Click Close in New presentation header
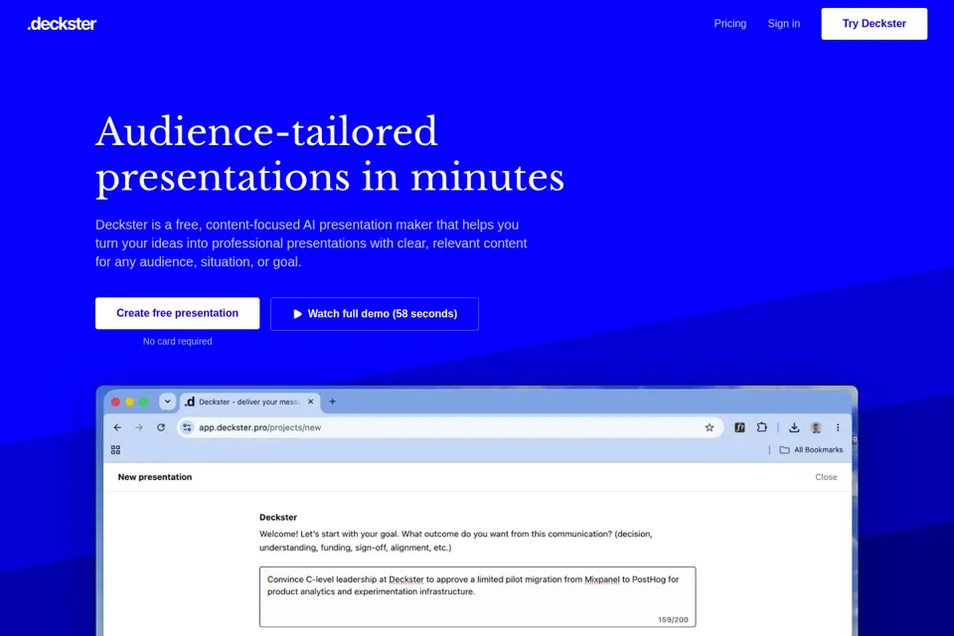954x636 pixels. click(826, 477)
